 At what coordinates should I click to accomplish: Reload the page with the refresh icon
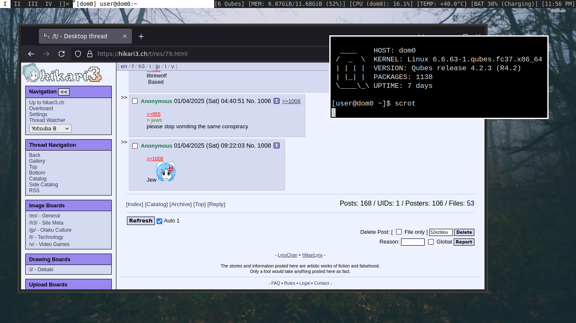coord(62,54)
